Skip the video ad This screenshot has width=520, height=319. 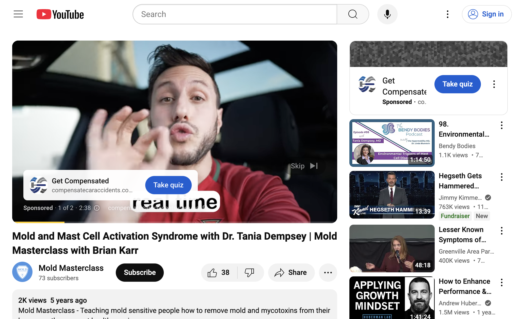tap(304, 166)
